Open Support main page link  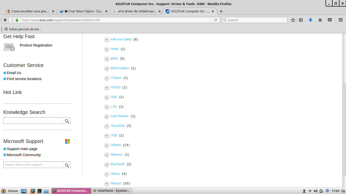pyautogui.click(x=22, y=149)
